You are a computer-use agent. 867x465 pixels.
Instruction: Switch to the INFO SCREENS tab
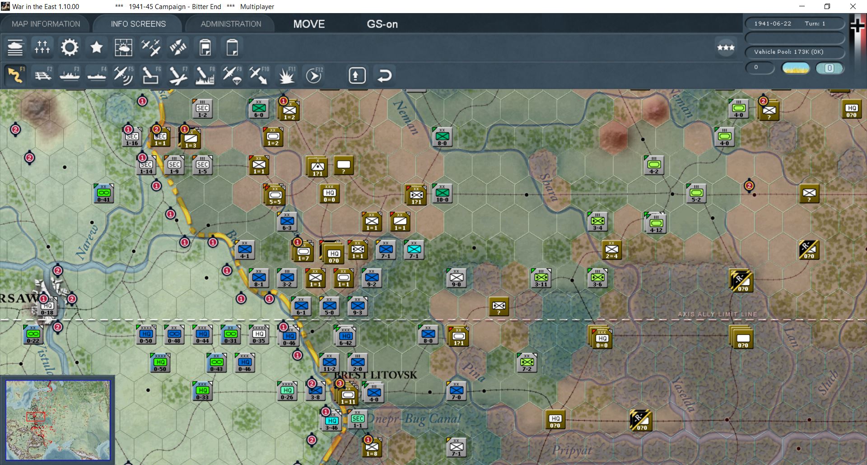138,24
